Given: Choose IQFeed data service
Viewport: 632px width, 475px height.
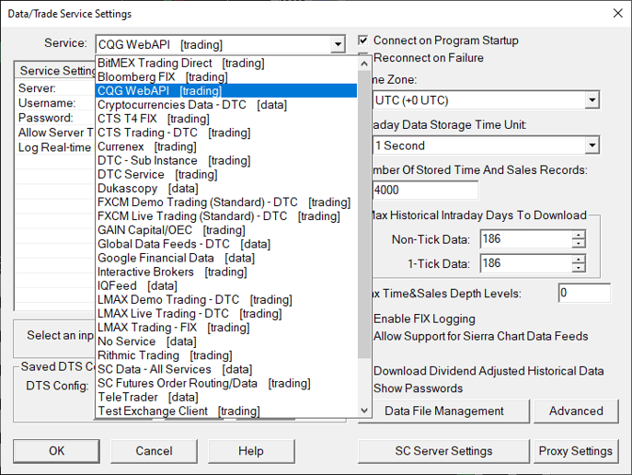Looking at the screenshot, I should tap(226, 285).
